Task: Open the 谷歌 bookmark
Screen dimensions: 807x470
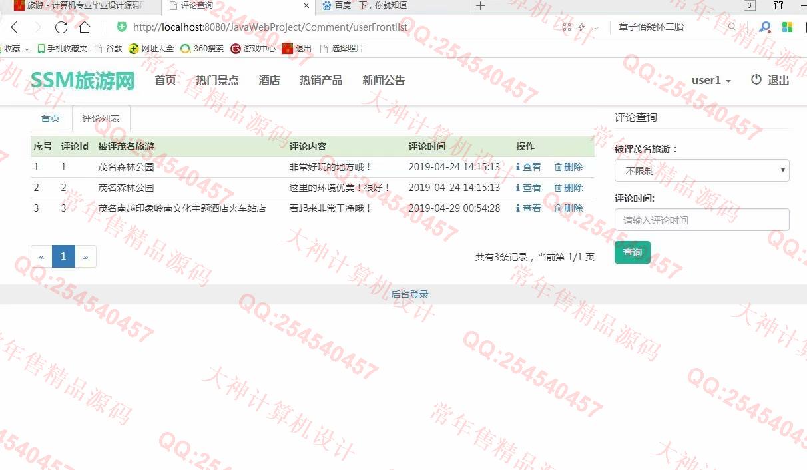Action: click(x=109, y=49)
